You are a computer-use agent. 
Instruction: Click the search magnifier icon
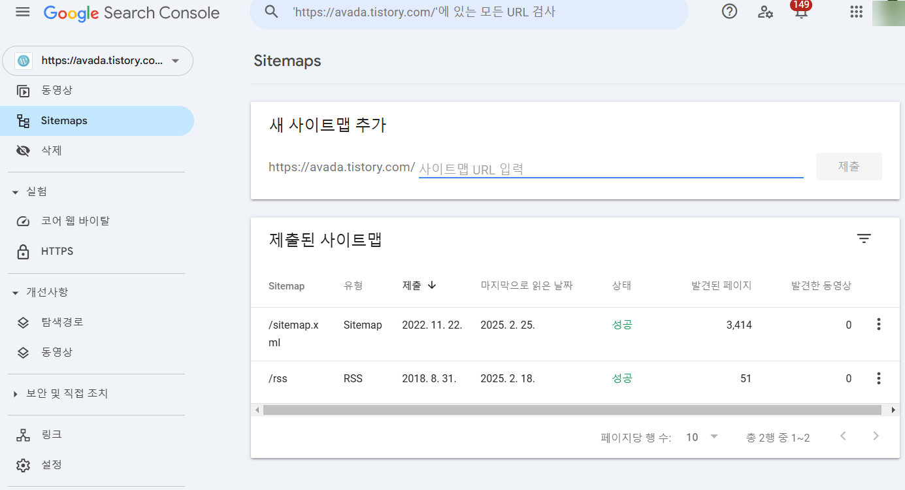[x=271, y=12]
